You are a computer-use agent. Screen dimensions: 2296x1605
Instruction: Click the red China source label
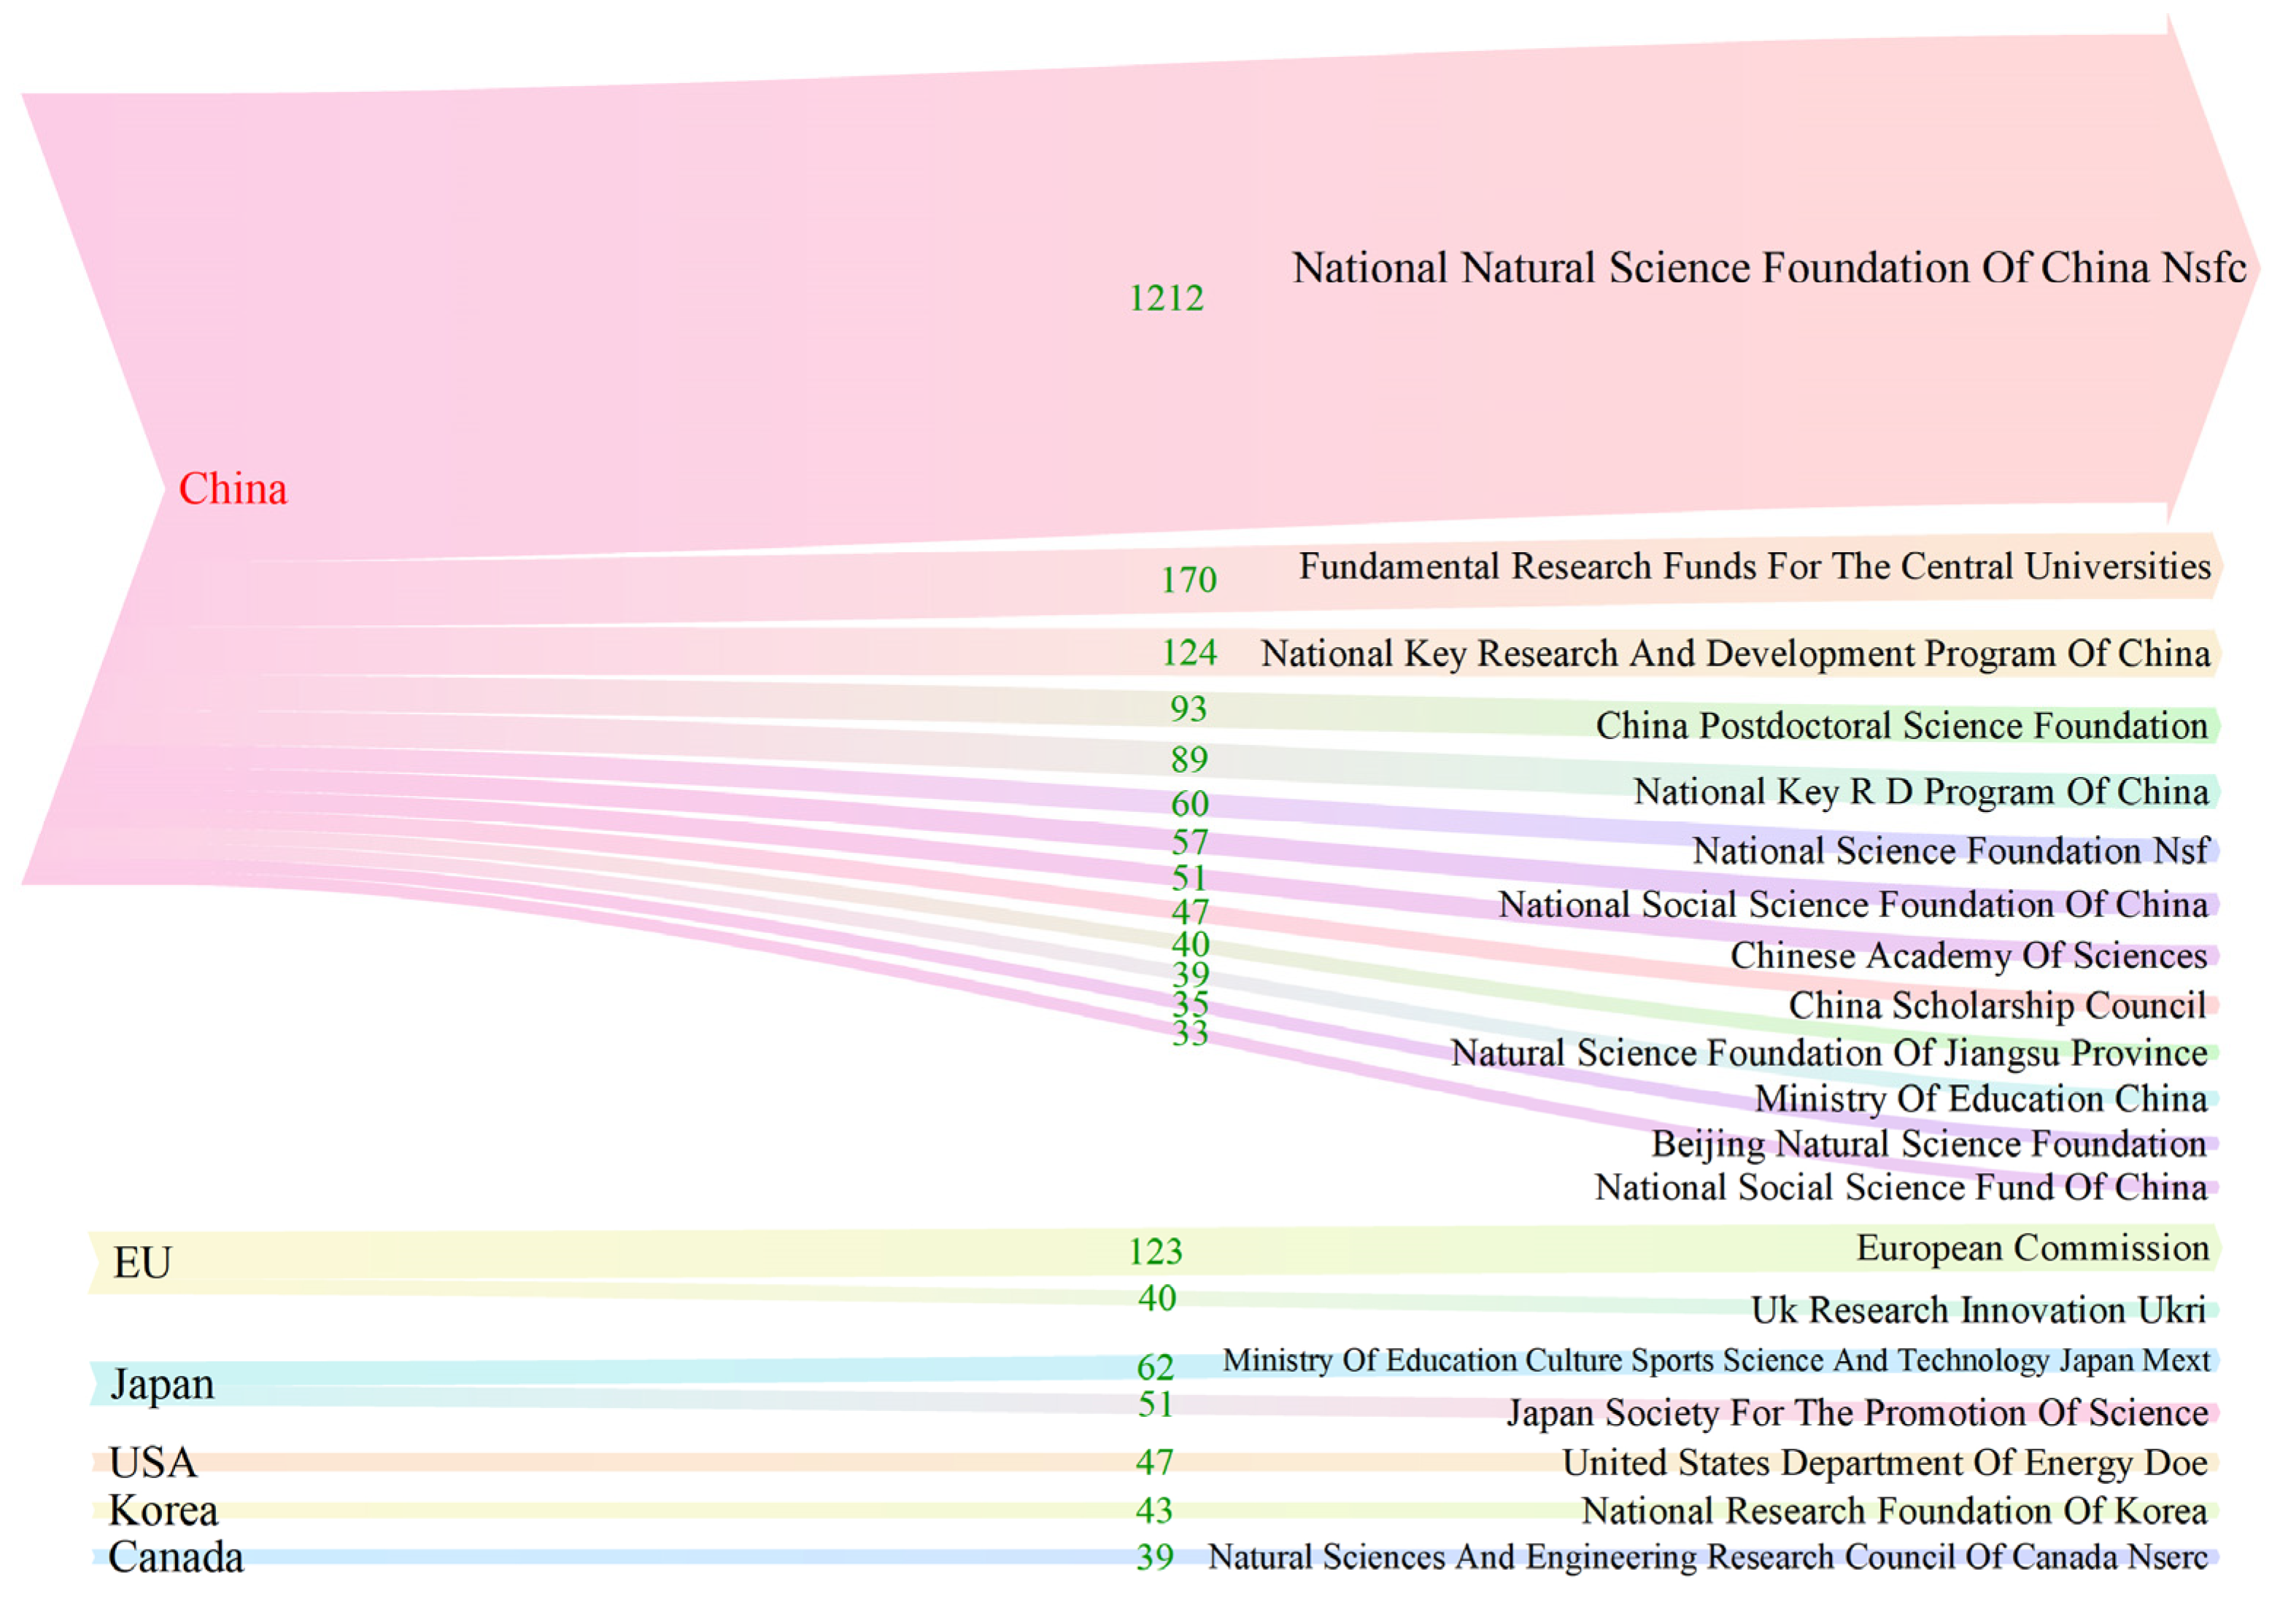[233, 489]
